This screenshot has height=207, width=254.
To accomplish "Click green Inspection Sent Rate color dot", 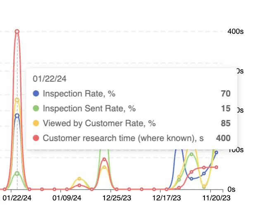I will [x=36, y=108].
